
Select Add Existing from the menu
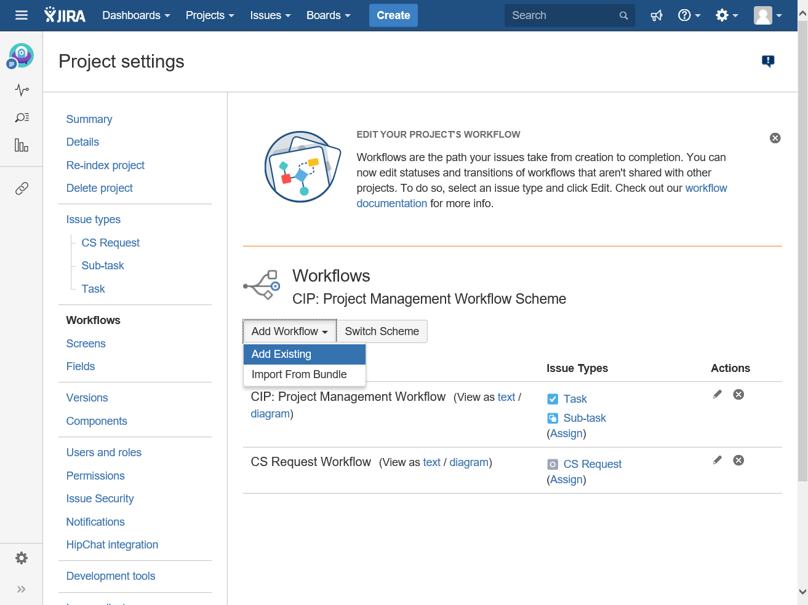pos(305,354)
